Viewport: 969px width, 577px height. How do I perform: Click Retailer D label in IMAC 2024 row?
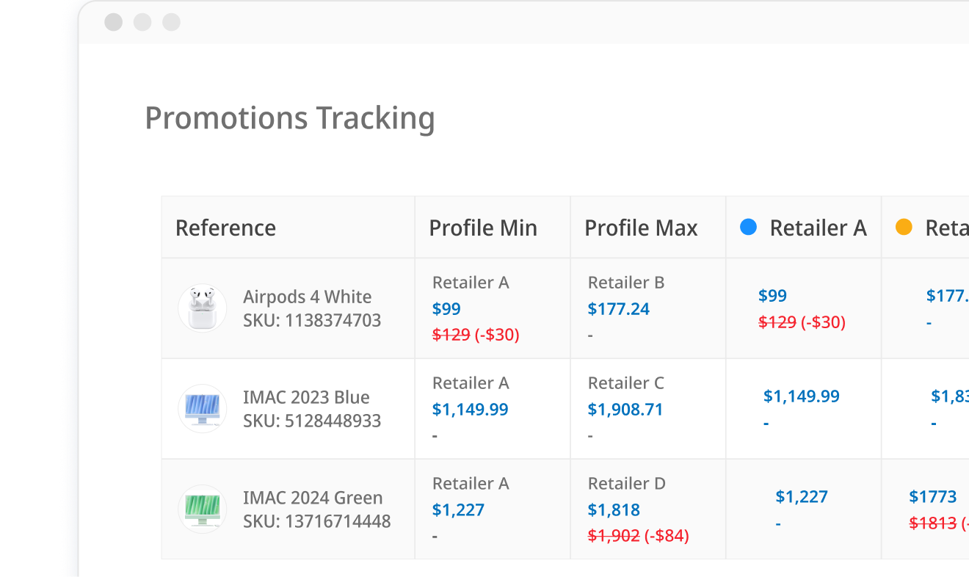coord(626,484)
